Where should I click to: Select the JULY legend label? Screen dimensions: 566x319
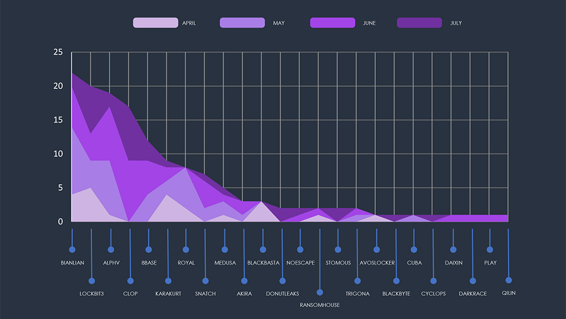click(456, 23)
